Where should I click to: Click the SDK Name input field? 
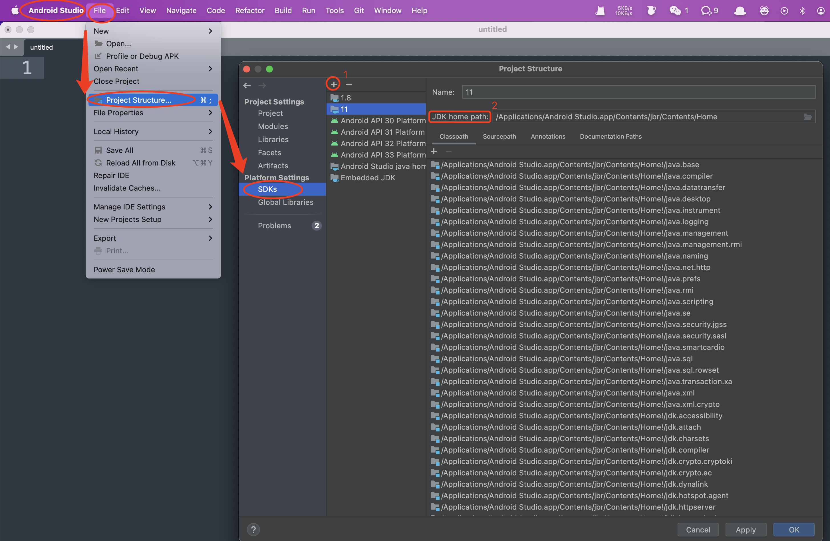[638, 92]
